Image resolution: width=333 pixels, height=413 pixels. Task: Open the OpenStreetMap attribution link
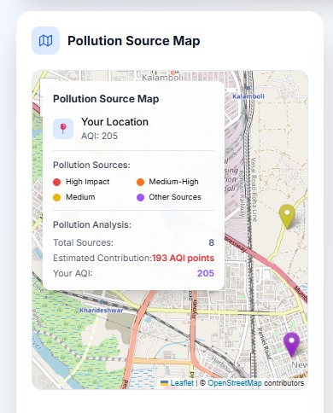pyautogui.click(x=235, y=383)
